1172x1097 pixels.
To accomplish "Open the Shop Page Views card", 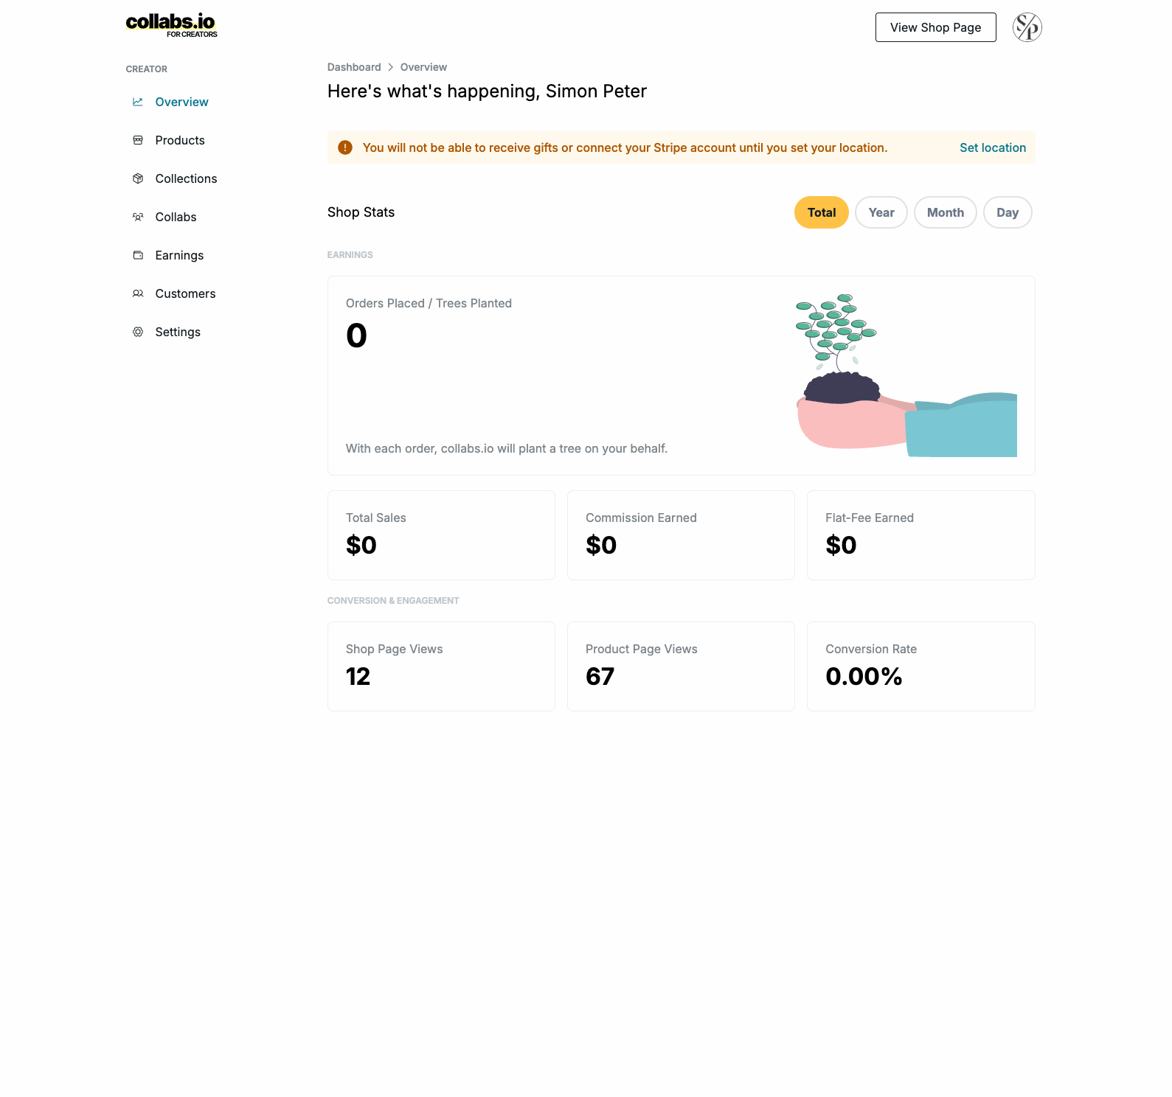I will [441, 666].
